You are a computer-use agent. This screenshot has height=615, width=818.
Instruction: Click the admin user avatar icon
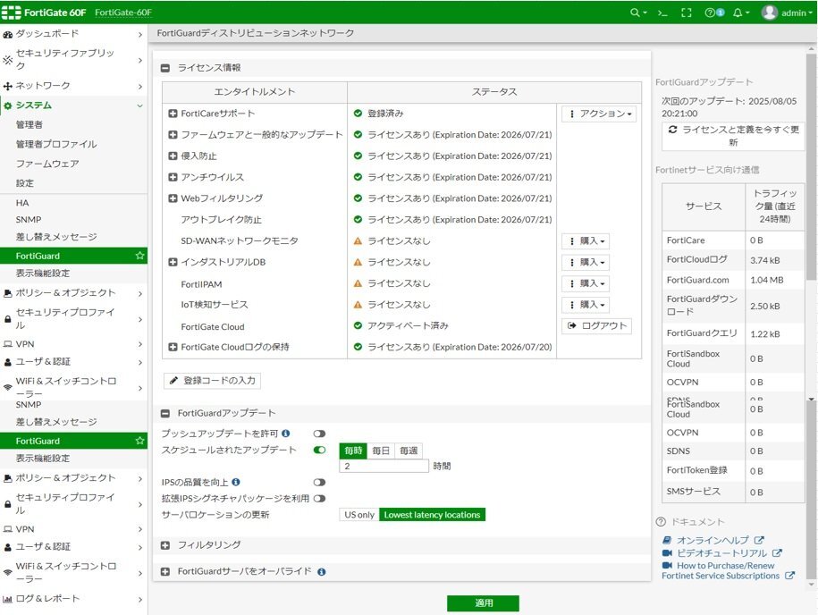(x=769, y=13)
